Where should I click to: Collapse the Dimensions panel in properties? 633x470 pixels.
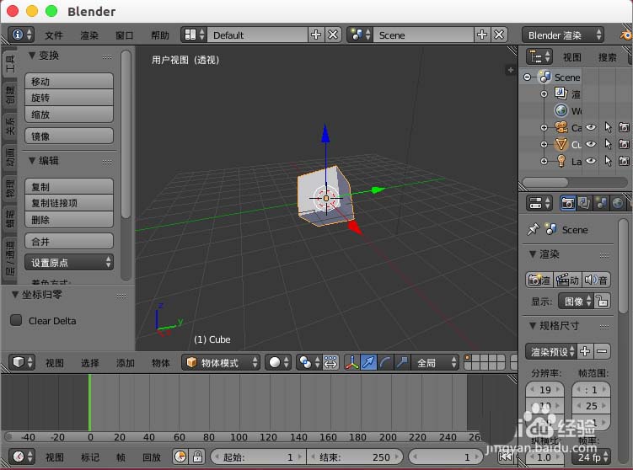pyautogui.click(x=533, y=325)
